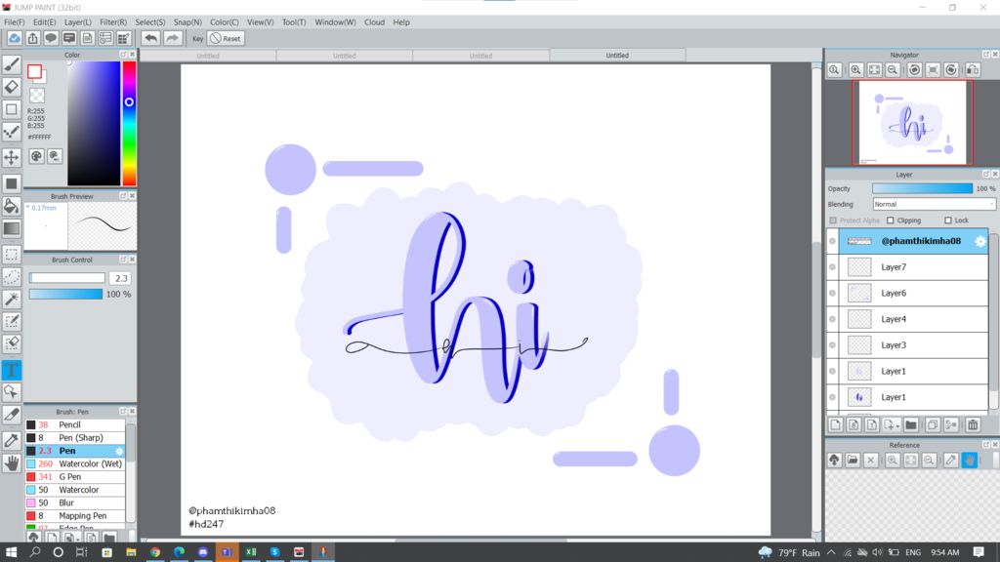Screen dimensions: 1000x562
Task: Open the color palette icon in Color panel
Action: [36, 156]
